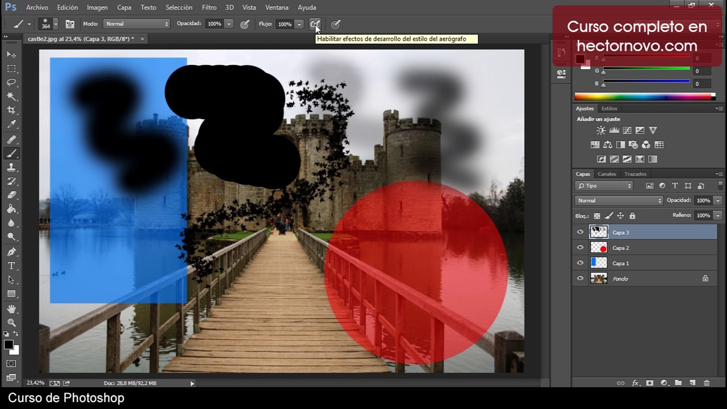Delete layer trash button
The height and width of the screenshot is (409, 727).
coord(707,383)
